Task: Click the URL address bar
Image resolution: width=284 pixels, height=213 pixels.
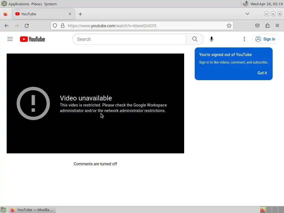Action: coord(142,26)
